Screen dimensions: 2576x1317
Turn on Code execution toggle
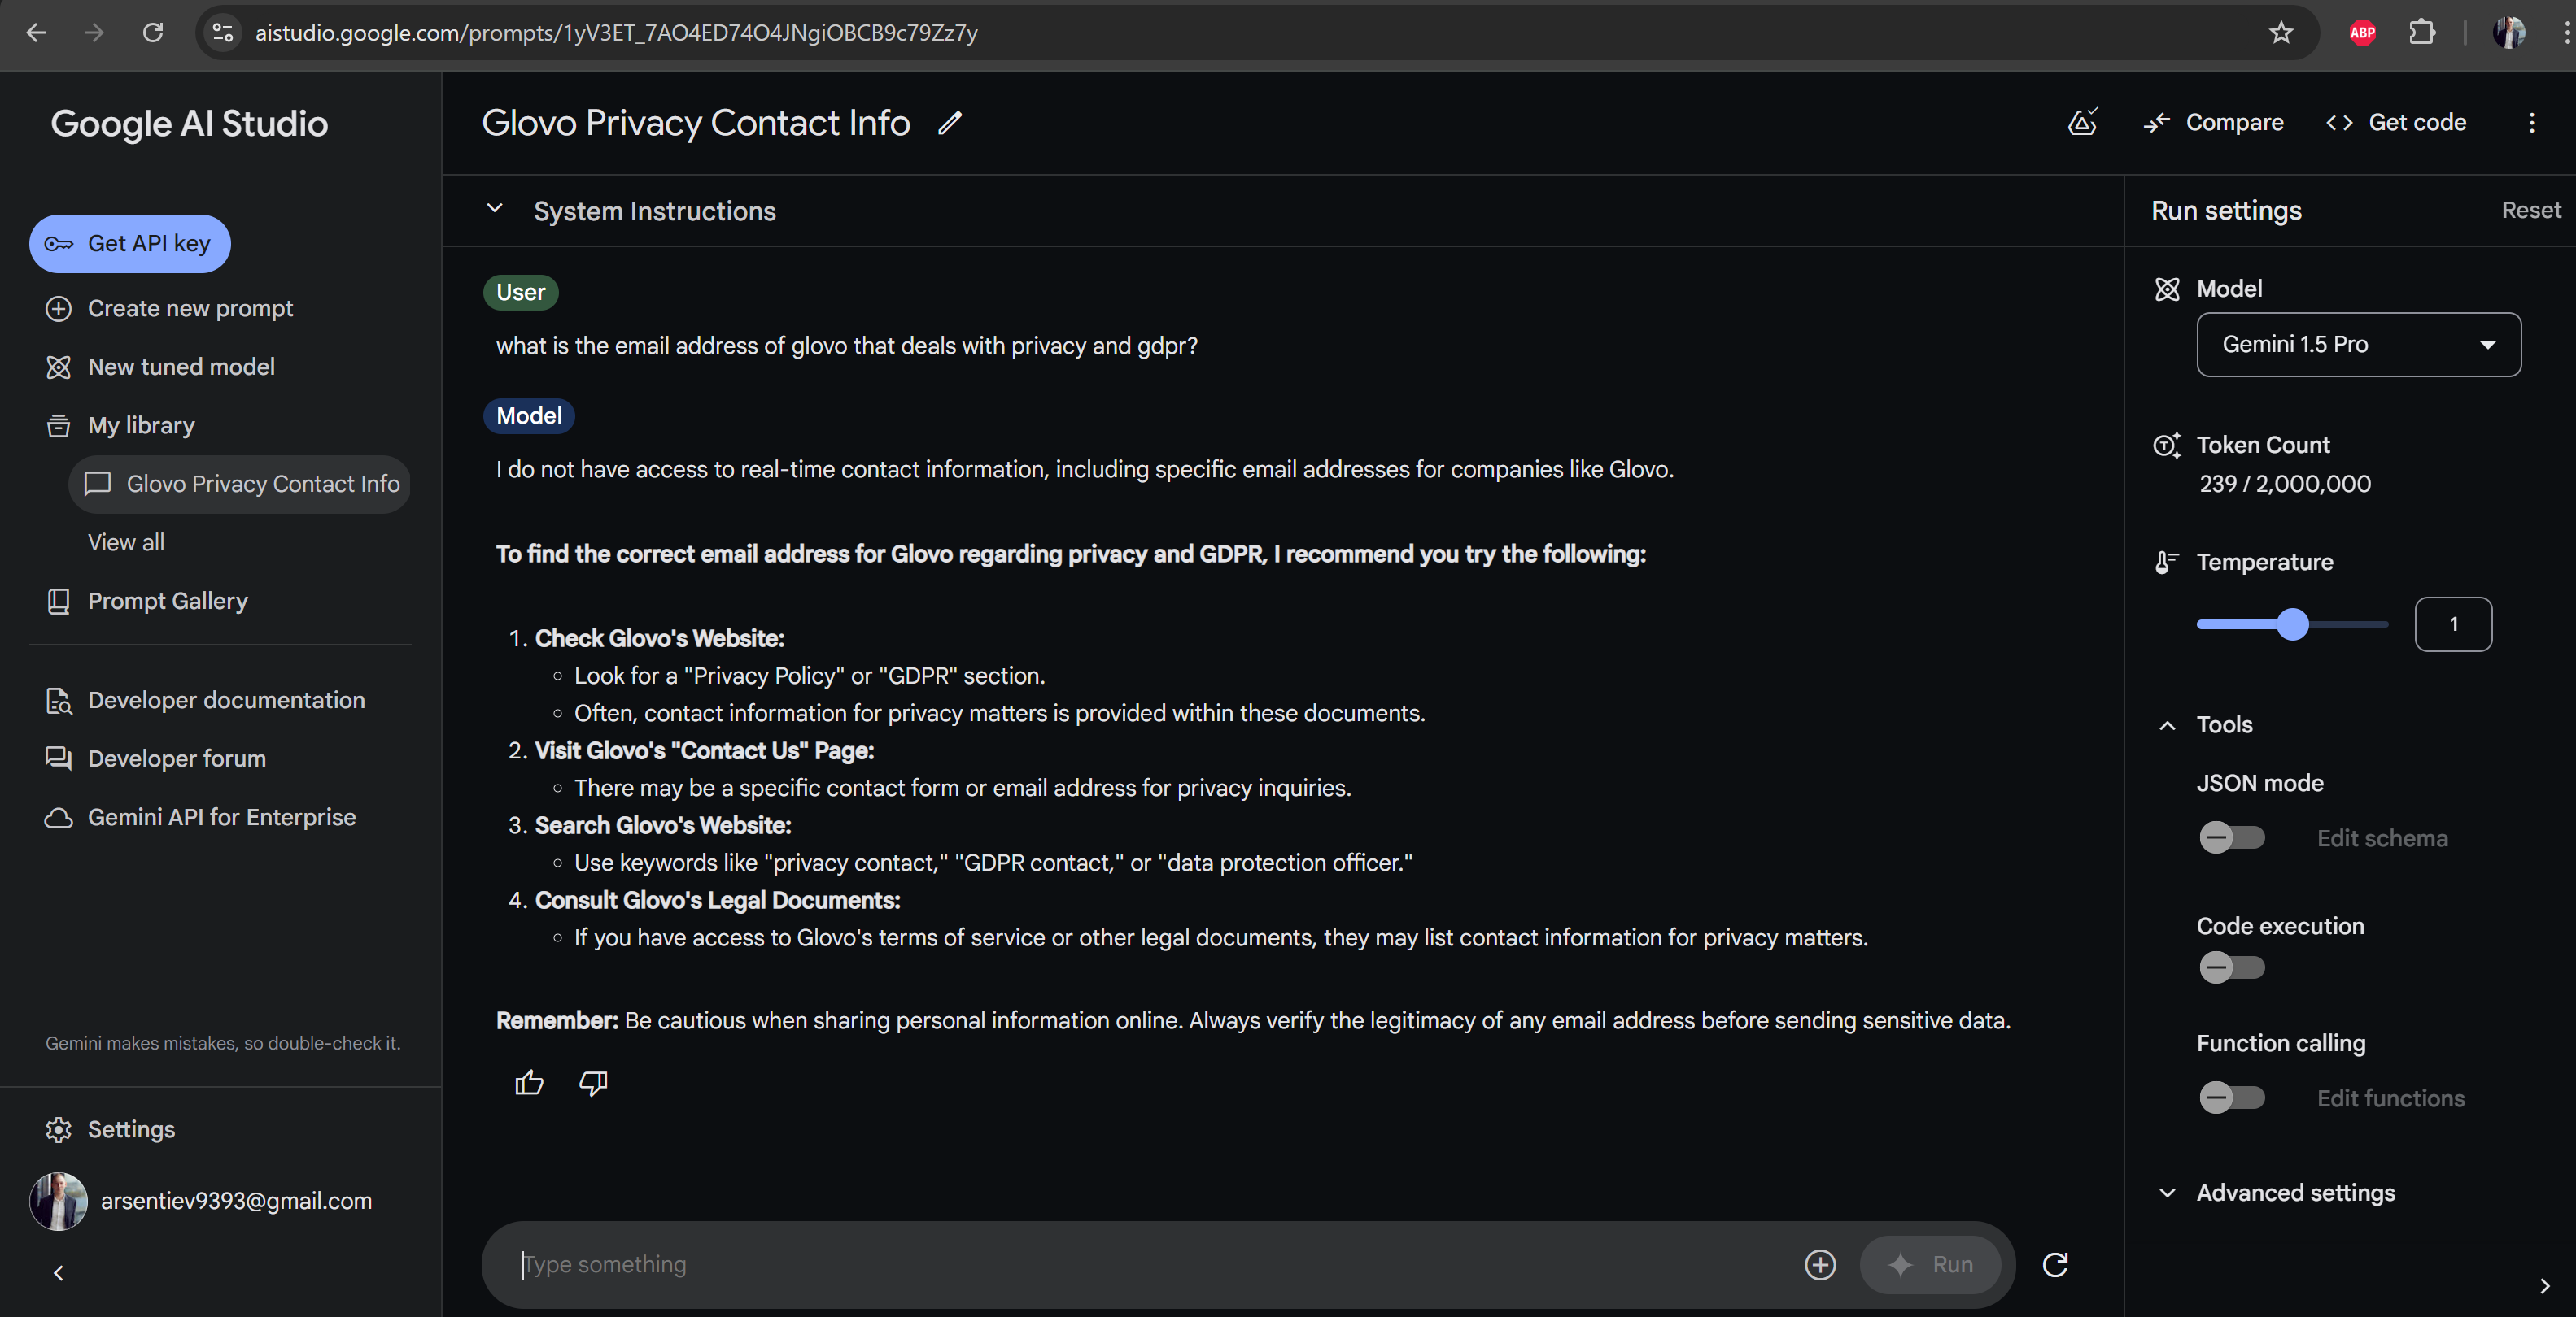pos(2230,967)
